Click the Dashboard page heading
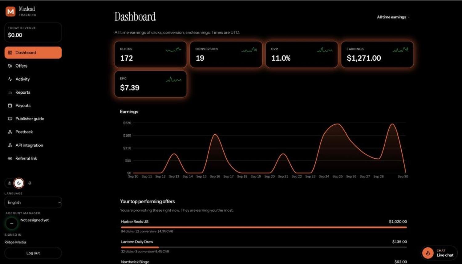 click(135, 17)
